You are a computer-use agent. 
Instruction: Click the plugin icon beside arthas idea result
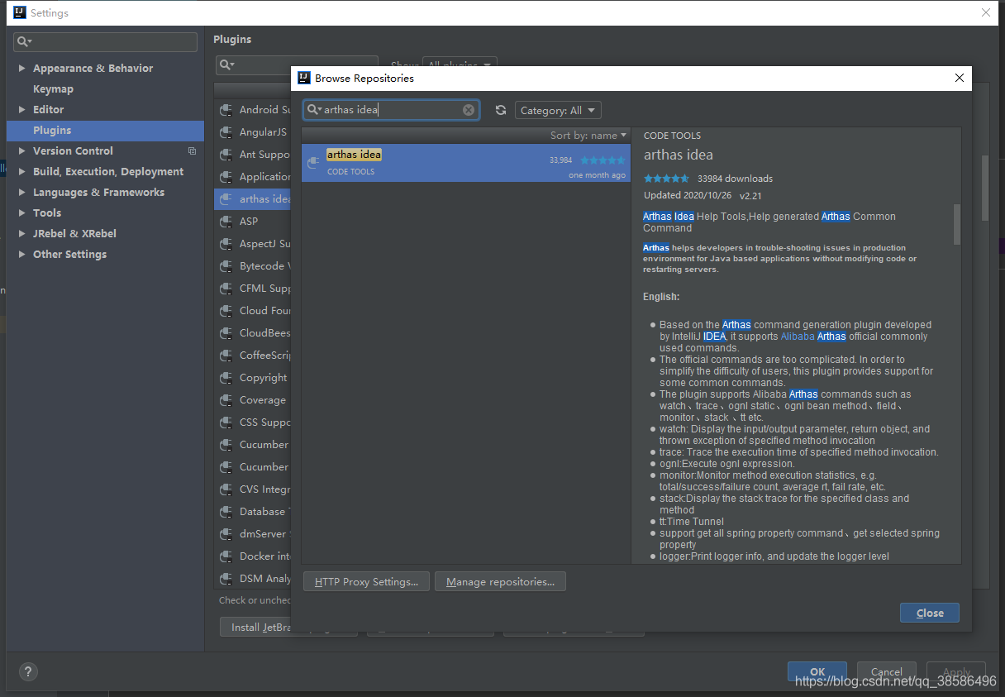pos(312,162)
